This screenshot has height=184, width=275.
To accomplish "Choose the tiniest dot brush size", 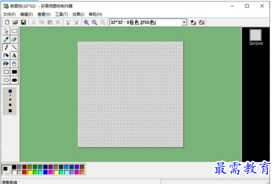I will tap(10, 95).
